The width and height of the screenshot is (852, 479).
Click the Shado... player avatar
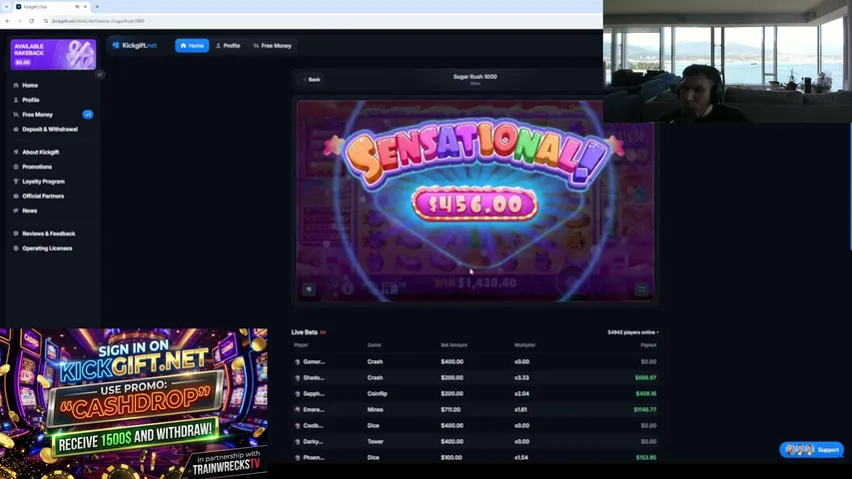tap(298, 377)
